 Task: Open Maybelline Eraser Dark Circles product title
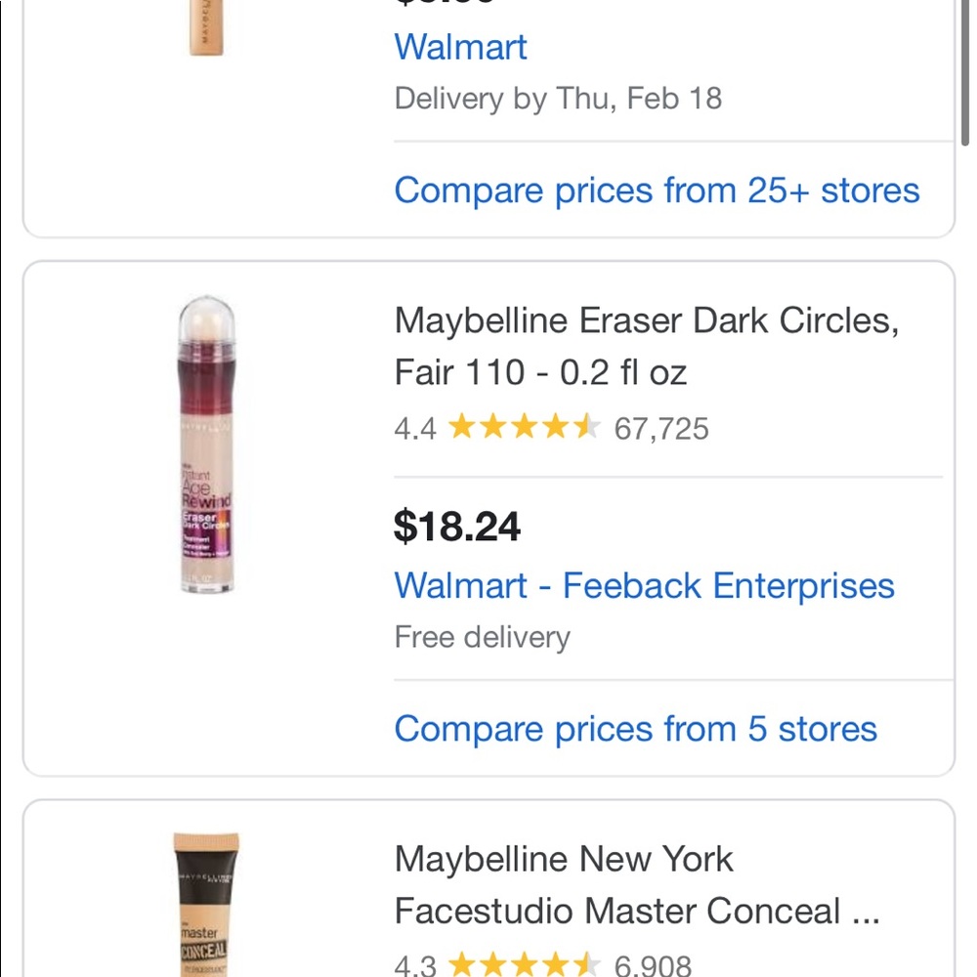(x=646, y=346)
